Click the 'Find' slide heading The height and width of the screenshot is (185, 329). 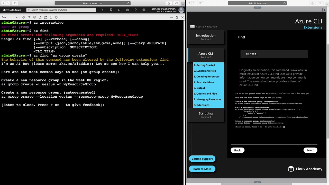tap(241, 37)
